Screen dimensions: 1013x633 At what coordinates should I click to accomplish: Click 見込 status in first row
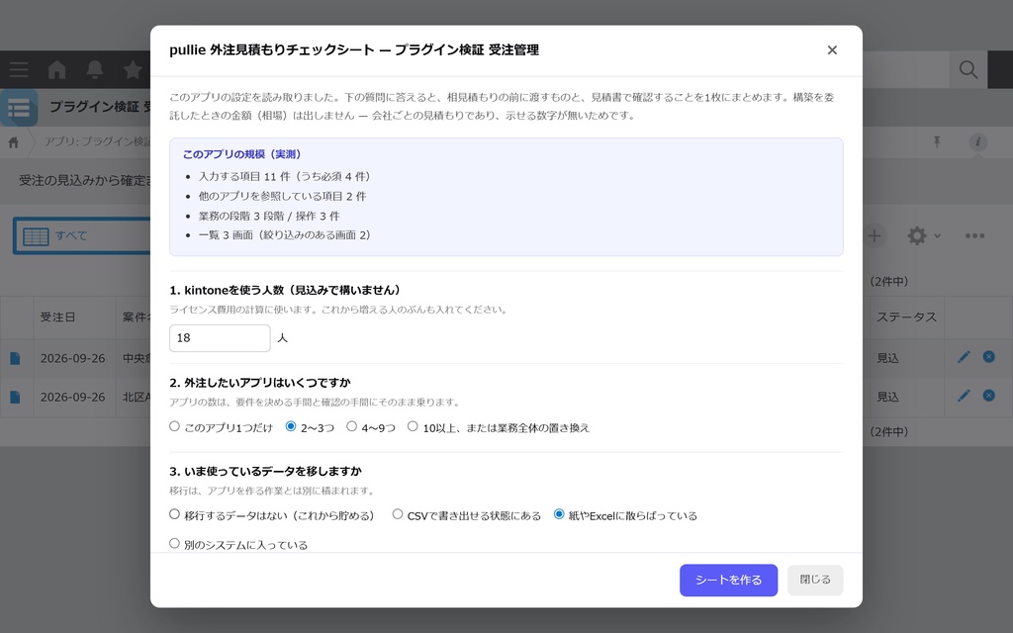(x=887, y=358)
